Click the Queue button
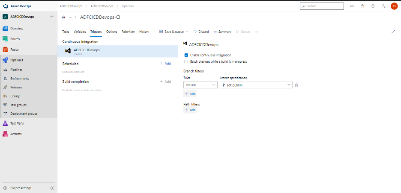This screenshot has height=193, width=401. tap(243, 32)
